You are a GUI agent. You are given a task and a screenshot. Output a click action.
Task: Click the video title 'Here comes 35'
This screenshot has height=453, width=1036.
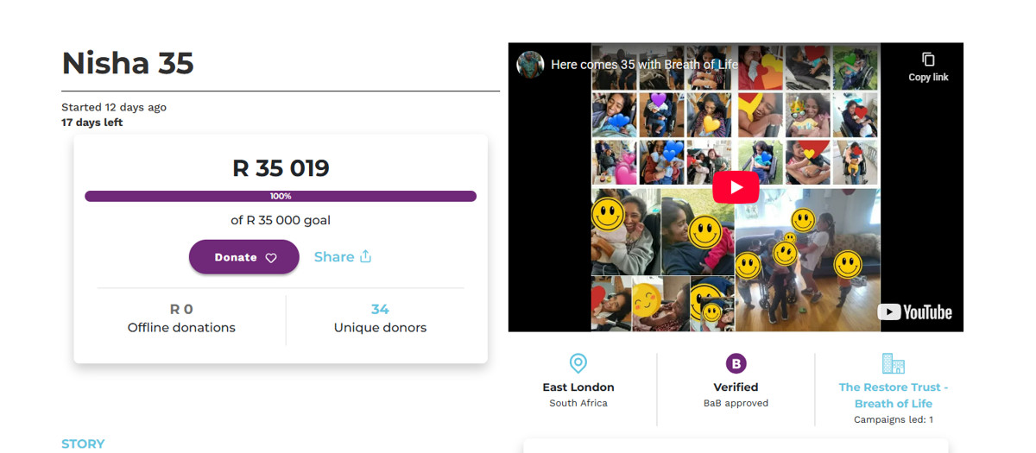pyautogui.click(x=643, y=65)
